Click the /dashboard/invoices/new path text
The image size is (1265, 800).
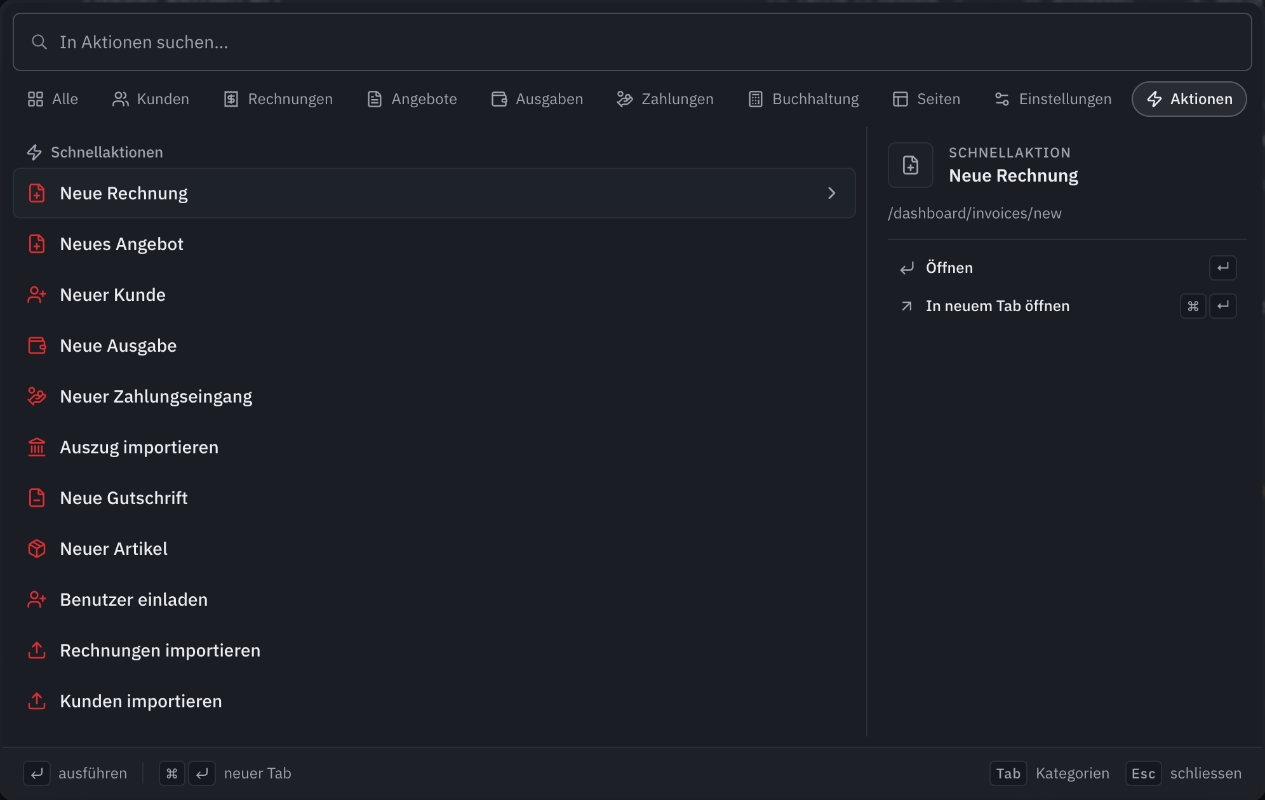point(975,213)
